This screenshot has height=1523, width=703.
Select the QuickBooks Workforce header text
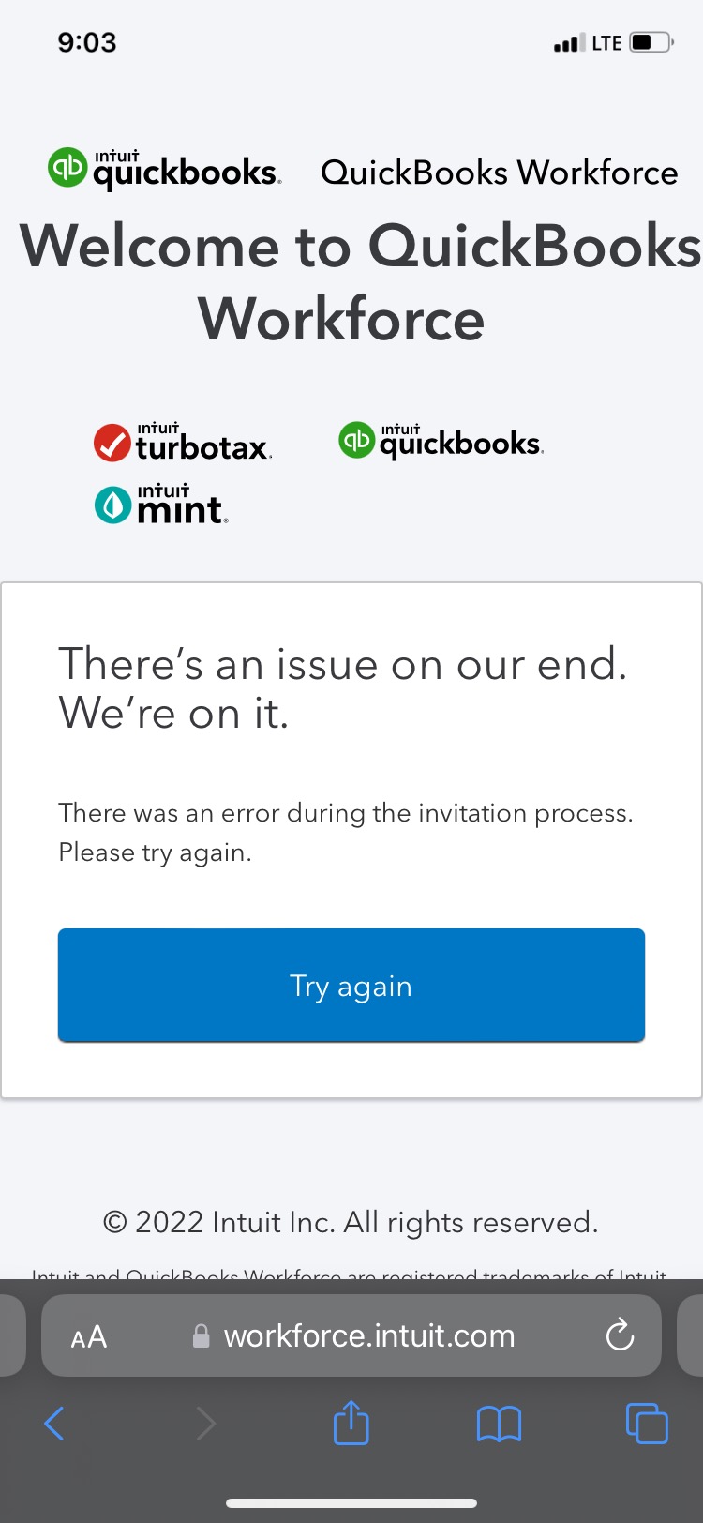(x=500, y=172)
